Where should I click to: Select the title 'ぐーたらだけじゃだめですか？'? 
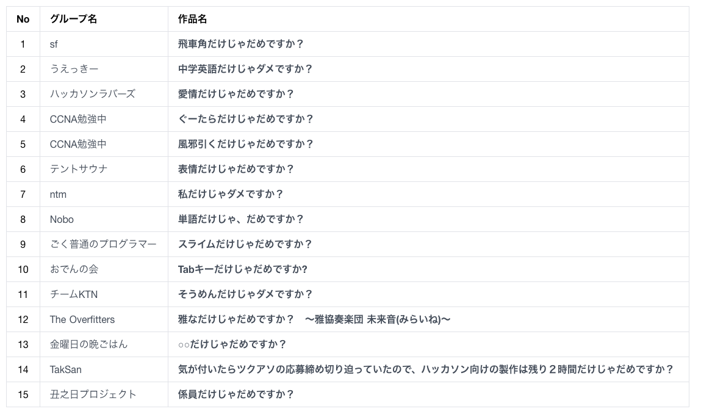pos(245,119)
